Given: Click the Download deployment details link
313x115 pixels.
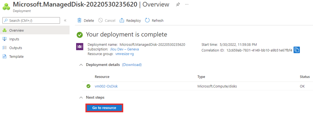Looking at the screenshot, I should [132, 65].
